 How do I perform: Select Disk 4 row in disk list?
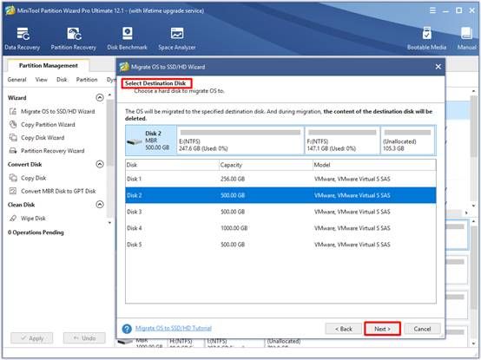pos(280,228)
